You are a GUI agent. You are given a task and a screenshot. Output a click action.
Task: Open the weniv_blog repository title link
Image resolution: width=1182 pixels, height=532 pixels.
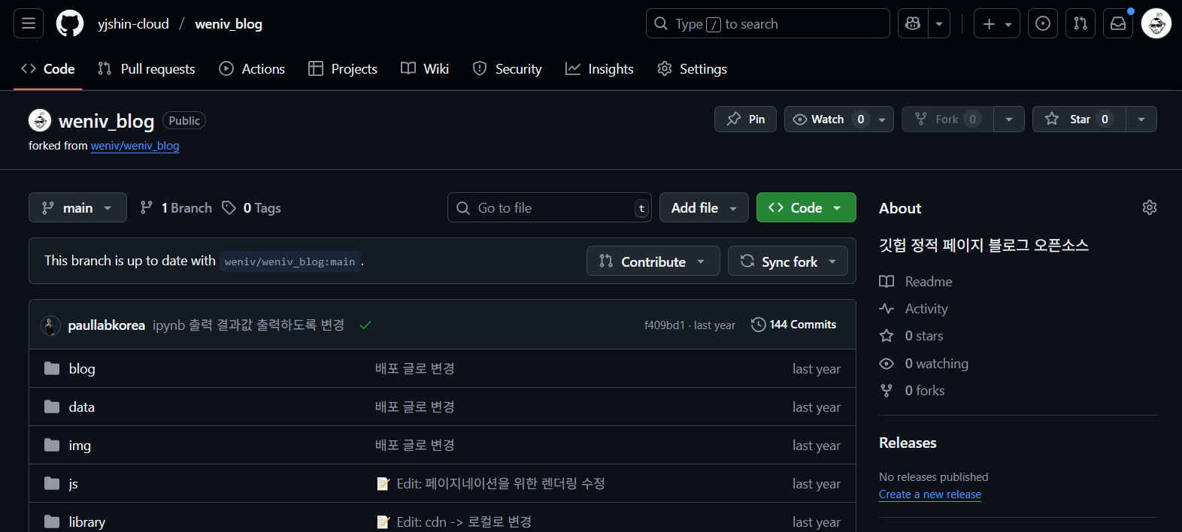point(106,121)
